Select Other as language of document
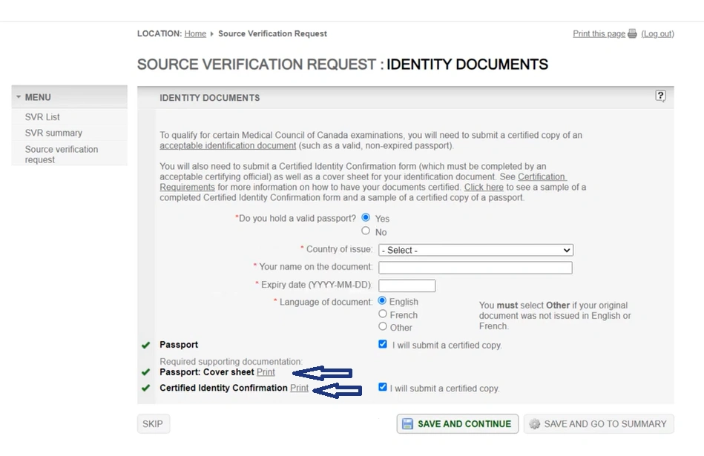Viewport: 704px width, 456px height. [x=383, y=327]
